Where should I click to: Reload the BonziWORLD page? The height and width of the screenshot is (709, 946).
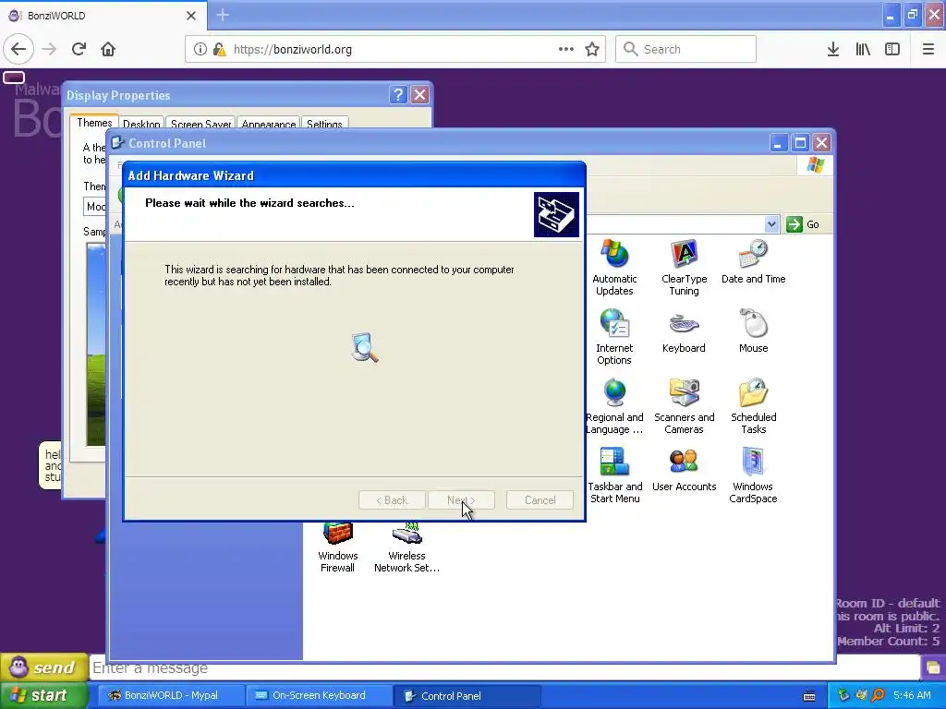[79, 49]
